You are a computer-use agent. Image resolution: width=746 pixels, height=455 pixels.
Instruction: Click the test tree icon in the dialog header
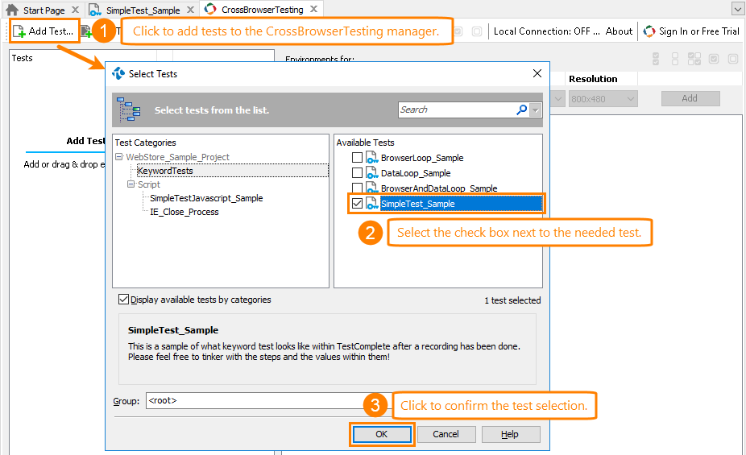128,110
